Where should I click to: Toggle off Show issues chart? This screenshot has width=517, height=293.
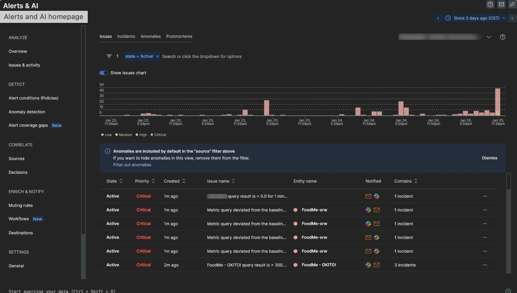[103, 73]
